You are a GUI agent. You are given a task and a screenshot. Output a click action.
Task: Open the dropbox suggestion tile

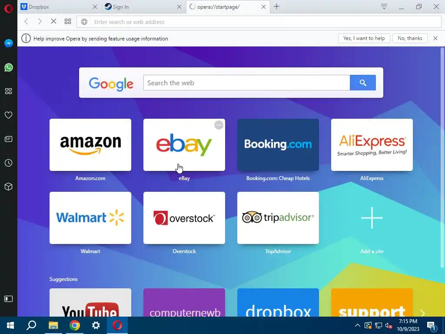point(278,303)
